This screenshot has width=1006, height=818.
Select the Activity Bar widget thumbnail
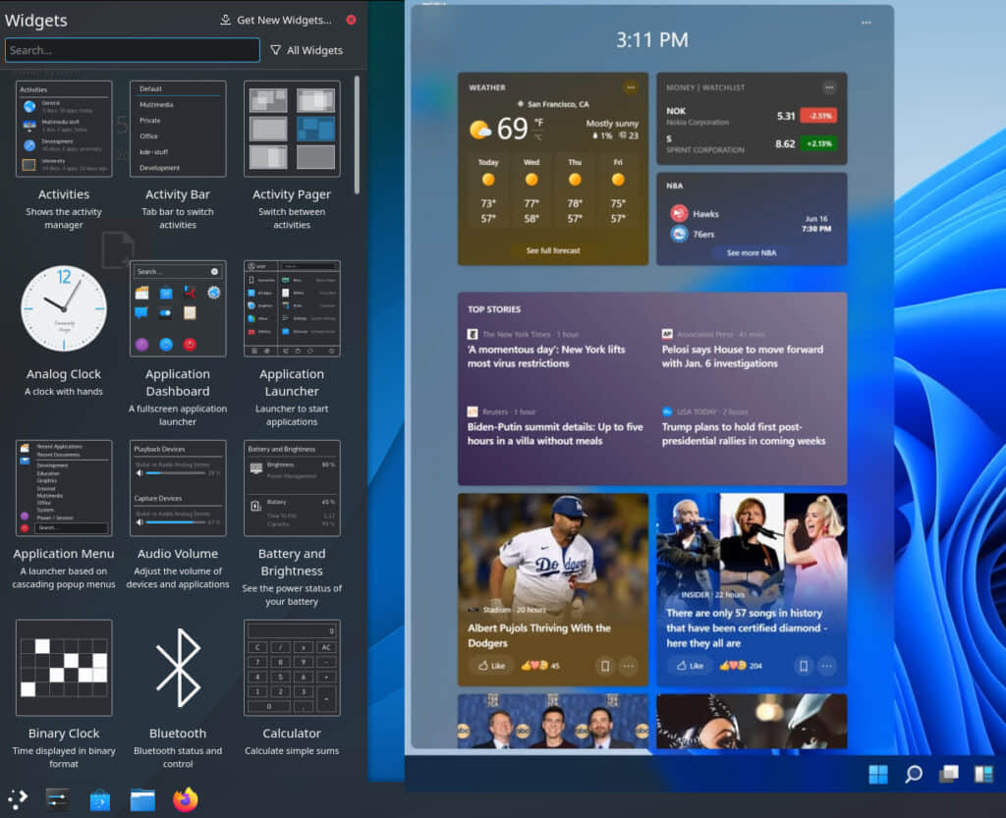coord(178,129)
